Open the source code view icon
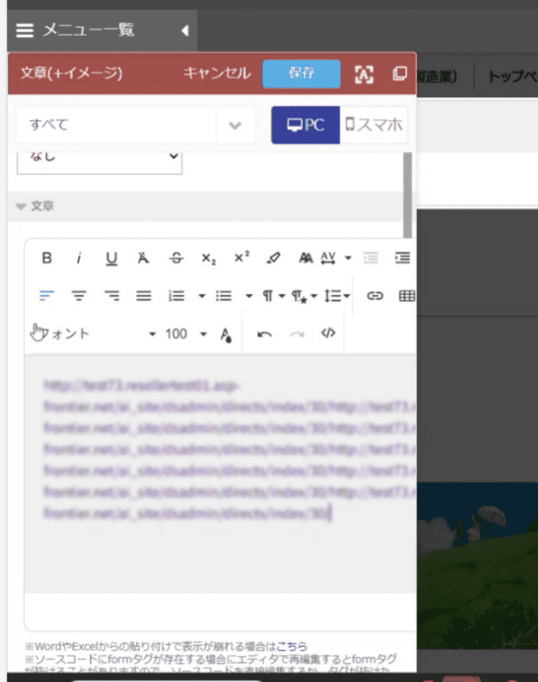Image resolution: width=538 pixels, height=682 pixels. pyautogui.click(x=328, y=334)
